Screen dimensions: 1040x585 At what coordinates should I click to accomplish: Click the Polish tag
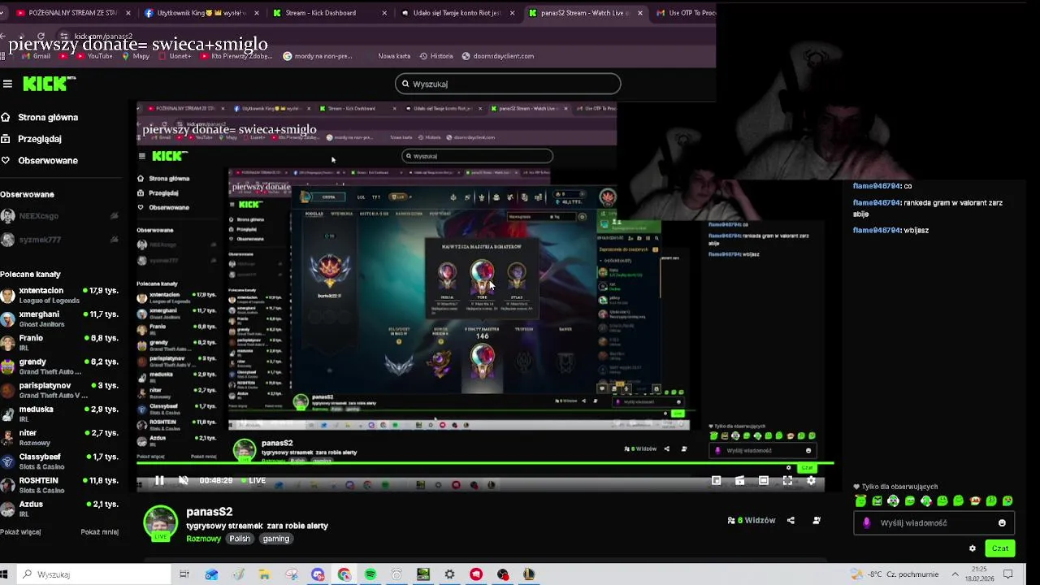240,539
